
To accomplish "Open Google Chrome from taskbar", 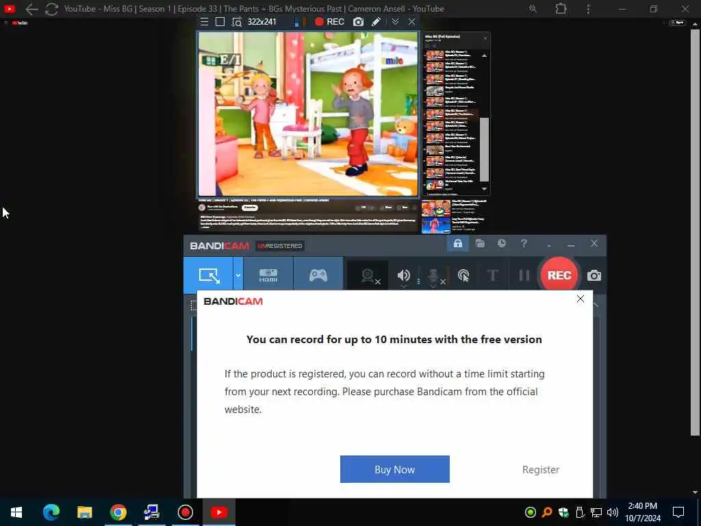I will 118,512.
